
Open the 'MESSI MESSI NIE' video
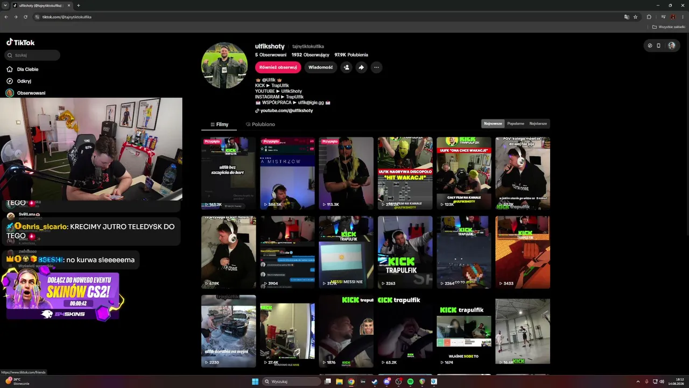tap(346, 252)
